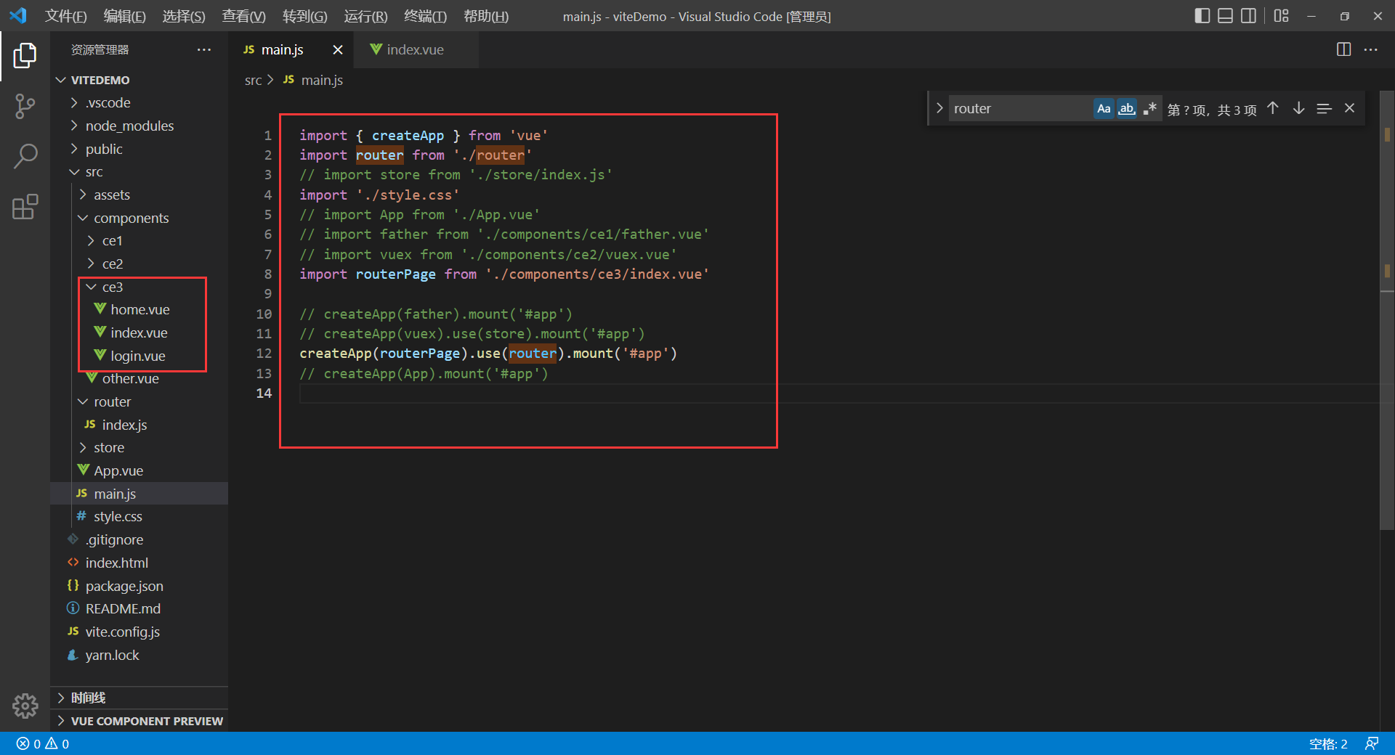This screenshot has height=755, width=1395.
Task: Open the 查看(V) menu
Action: tap(243, 16)
